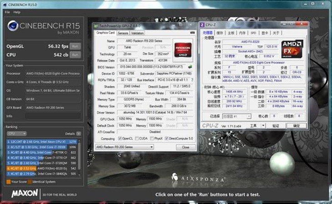
Task: Click the Cinebench title bar app icon
Action: tap(5, 5)
